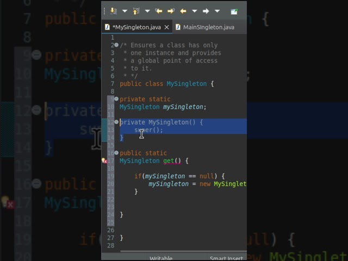Click the 'new' keyword on line 20

pyautogui.click(x=205, y=184)
